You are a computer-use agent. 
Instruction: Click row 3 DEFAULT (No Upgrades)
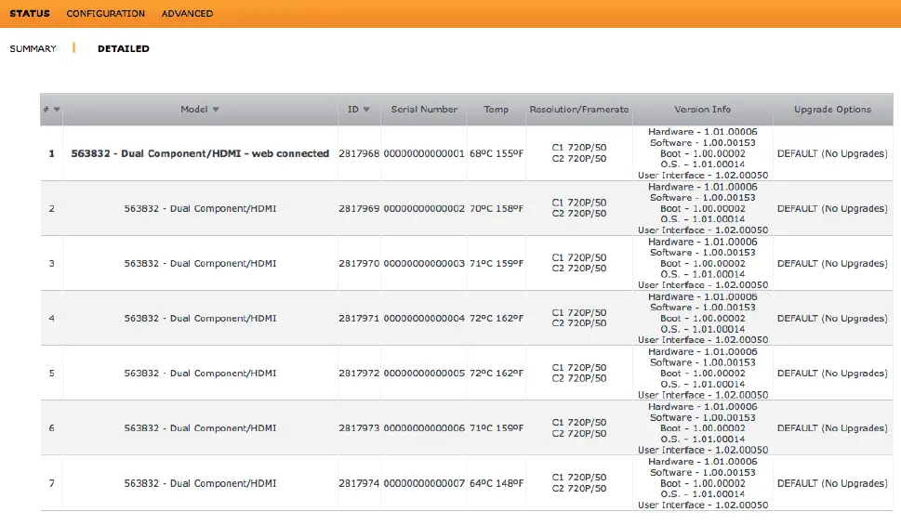click(832, 263)
